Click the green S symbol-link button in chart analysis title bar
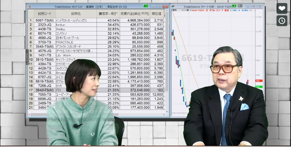This screenshot has height=147, width=291. tap(234, 6)
